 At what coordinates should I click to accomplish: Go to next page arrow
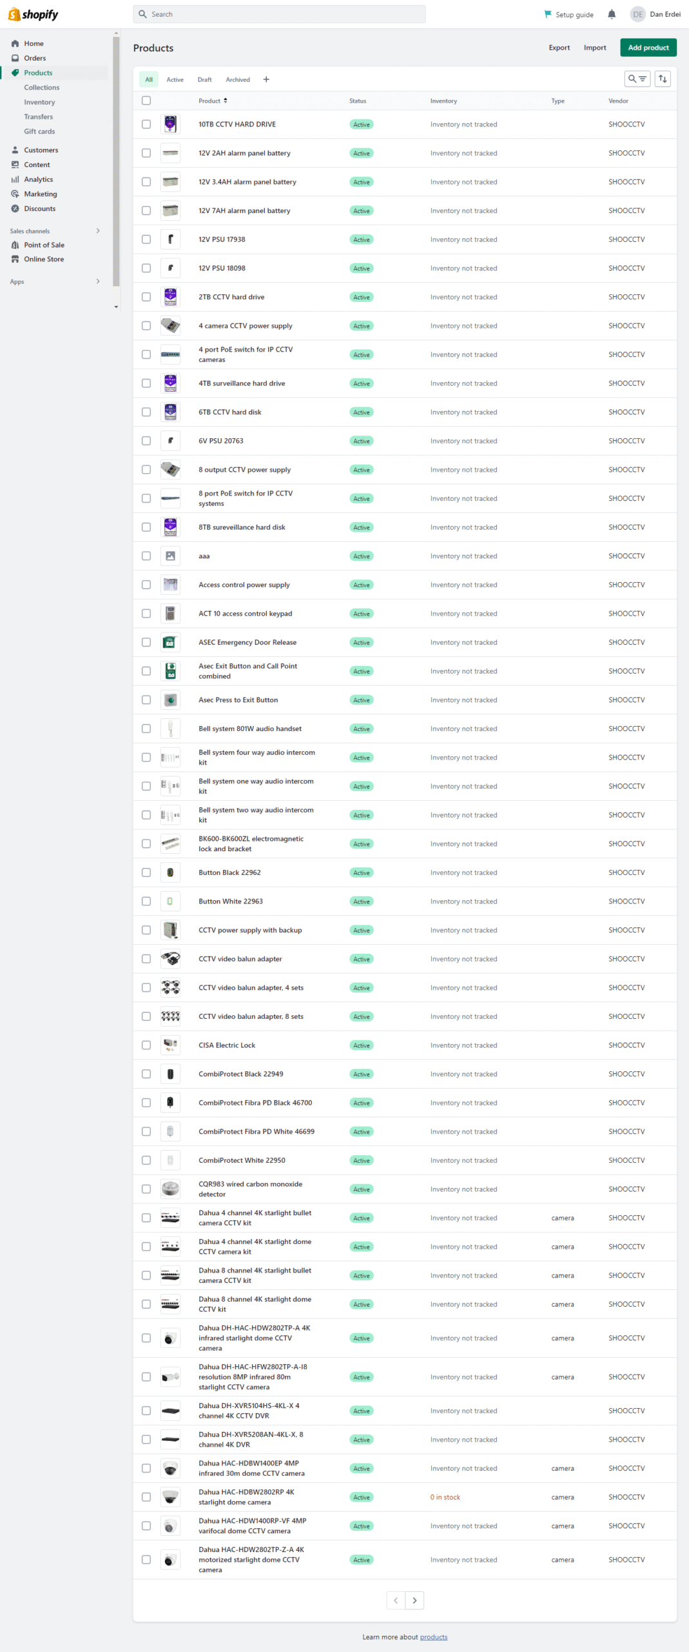(x=414, y=1600)
